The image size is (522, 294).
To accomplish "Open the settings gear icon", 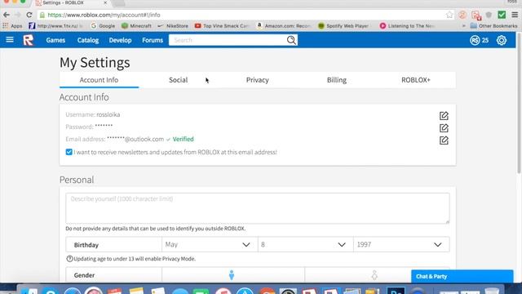I will tap(502, 40).
